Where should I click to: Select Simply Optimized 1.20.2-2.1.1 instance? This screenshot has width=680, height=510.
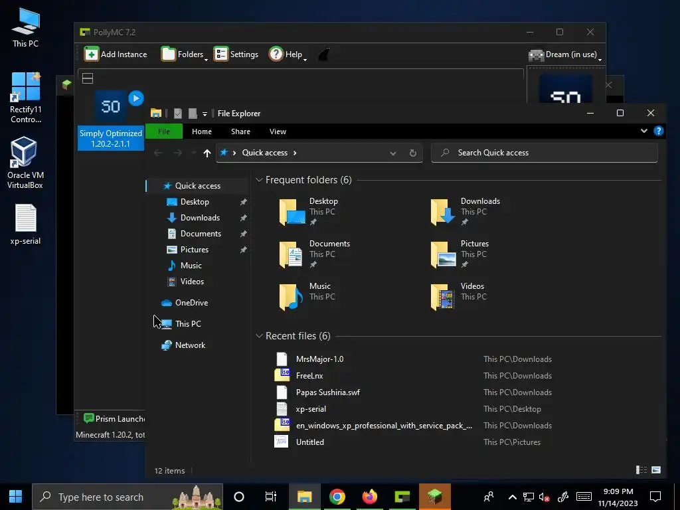coord(111,120)
